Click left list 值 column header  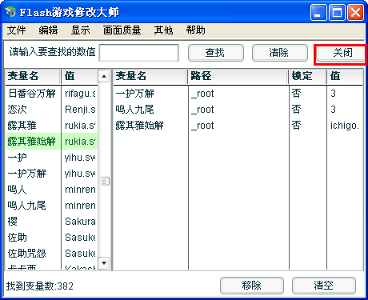(79, 77)
